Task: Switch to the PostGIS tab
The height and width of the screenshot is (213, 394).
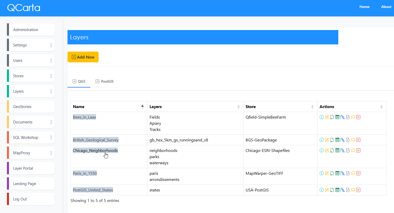Action: click(104, 81)
